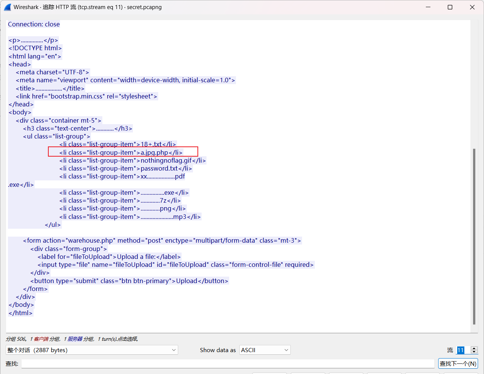484x374 pixels.
Task: Decrease the stream number with down arrow
Action: click(x=475, y=352)
